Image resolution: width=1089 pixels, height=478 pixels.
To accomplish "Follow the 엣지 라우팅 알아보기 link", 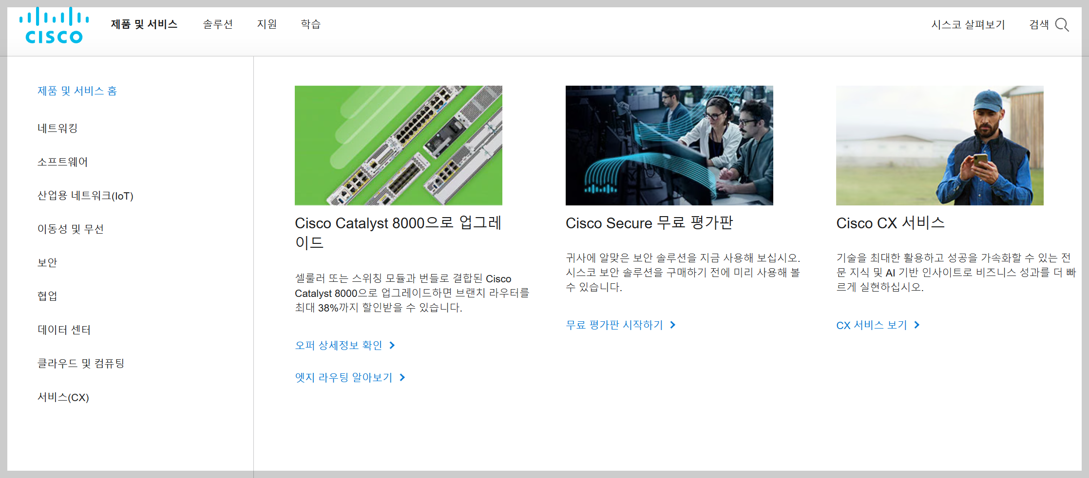I will [344, 378].
